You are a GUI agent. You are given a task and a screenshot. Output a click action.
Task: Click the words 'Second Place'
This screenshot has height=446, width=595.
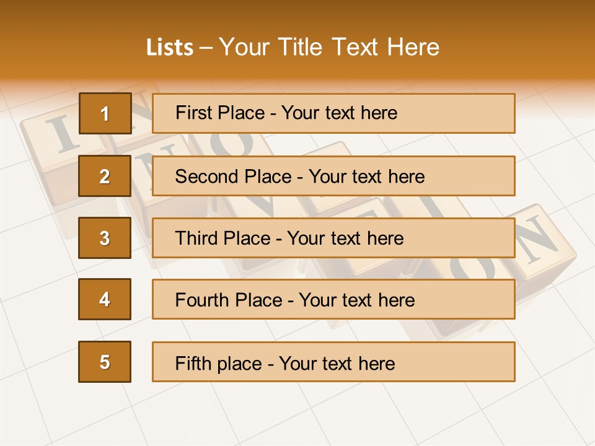click(x=234, y=177)
